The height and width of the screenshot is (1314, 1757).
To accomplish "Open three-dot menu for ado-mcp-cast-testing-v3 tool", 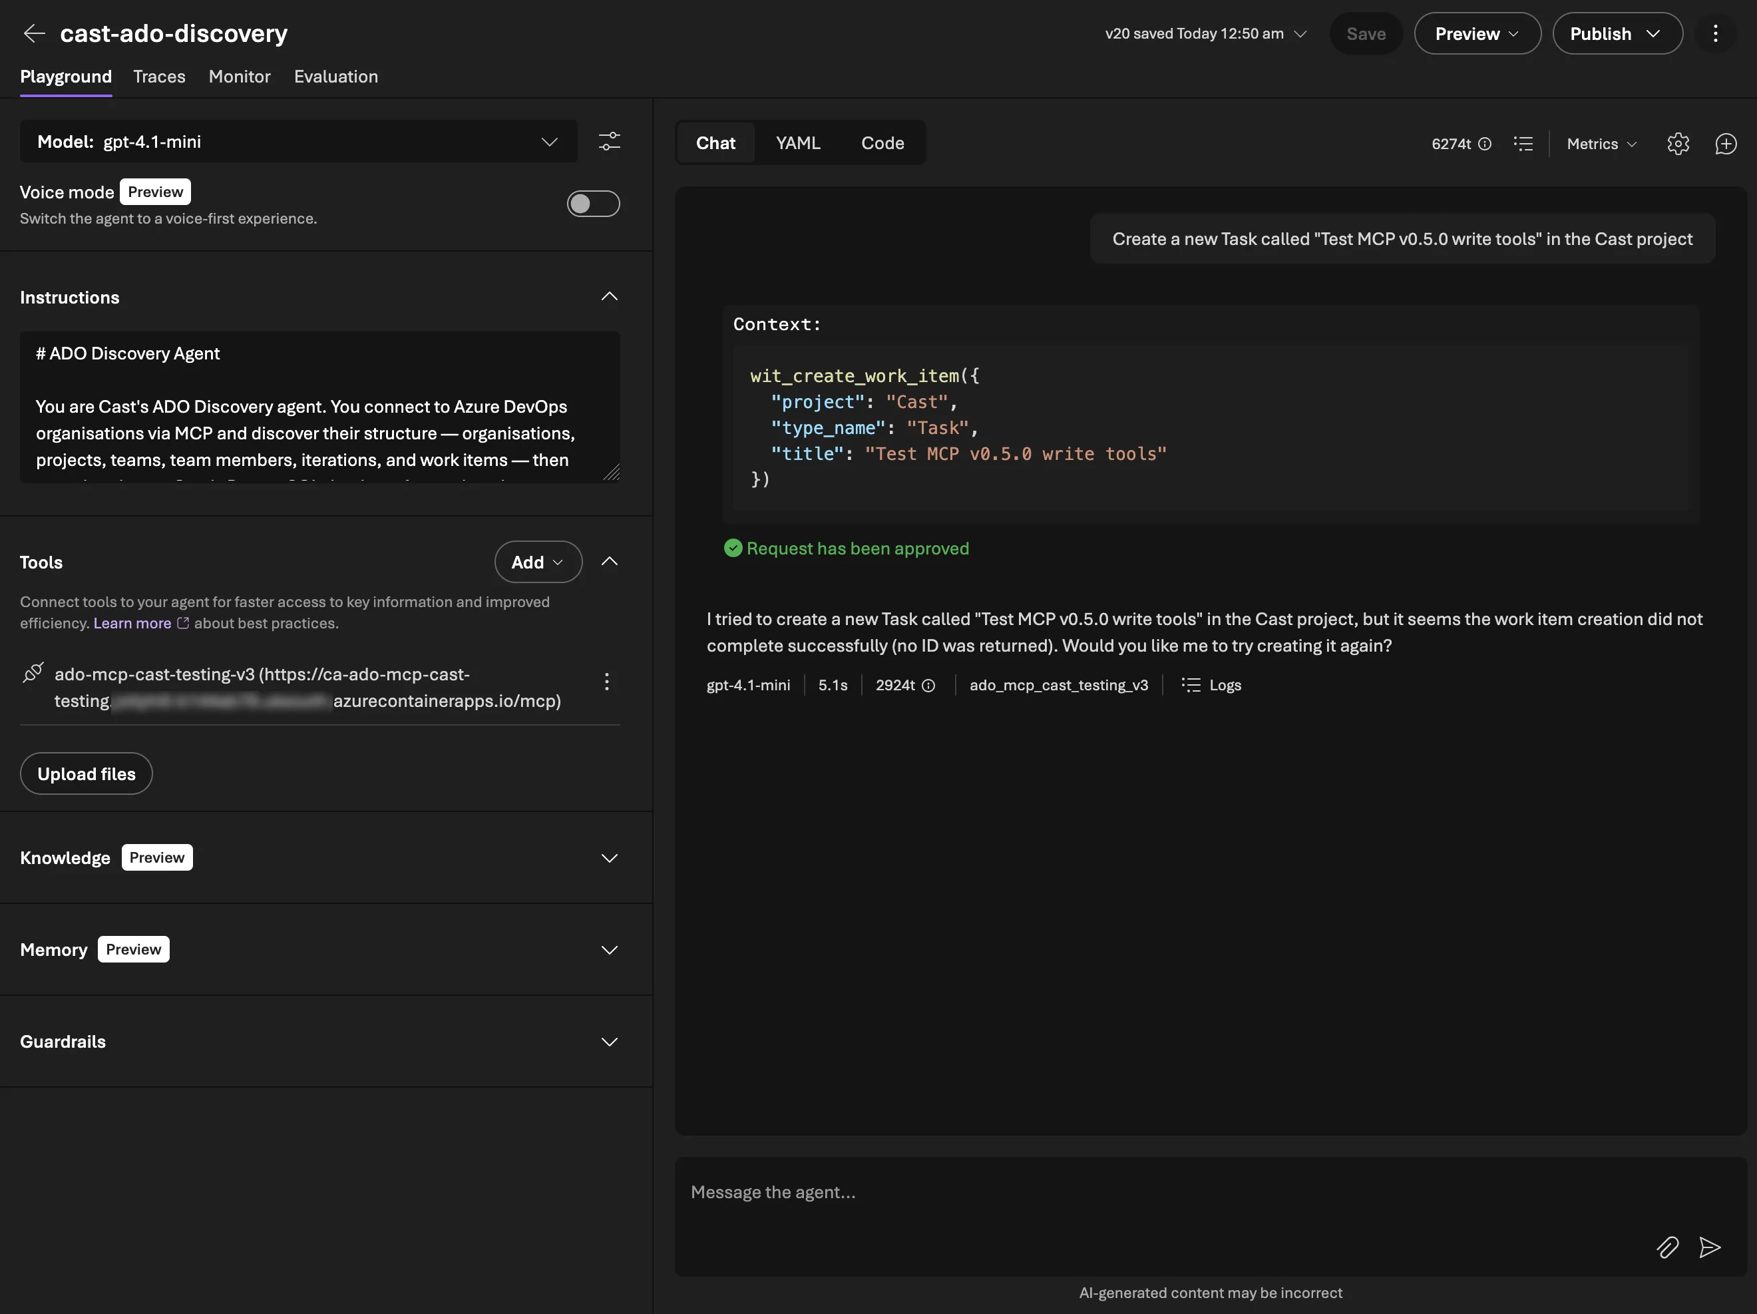I will pos(607,682).
